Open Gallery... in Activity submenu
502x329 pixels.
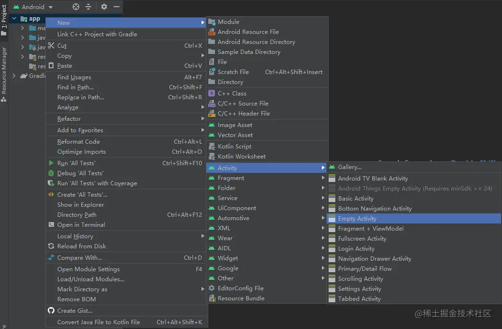[414, 167]
